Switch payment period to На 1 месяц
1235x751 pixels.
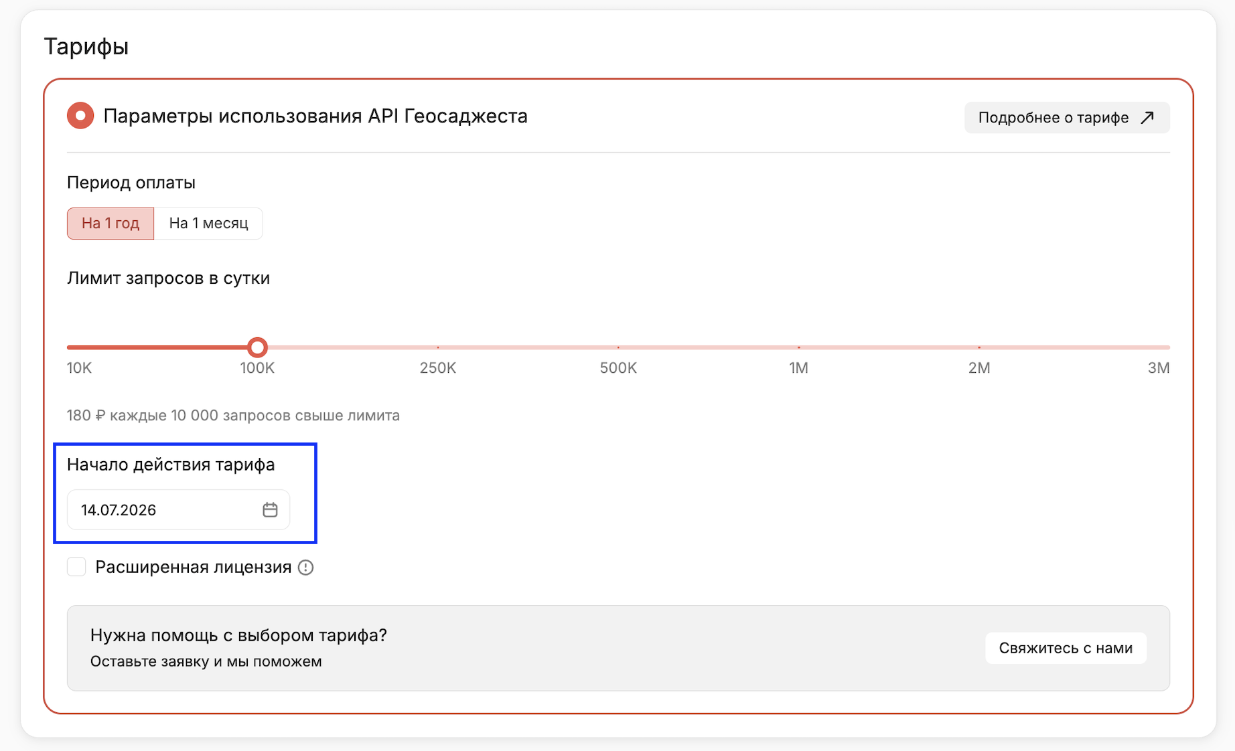pos(208,224)
